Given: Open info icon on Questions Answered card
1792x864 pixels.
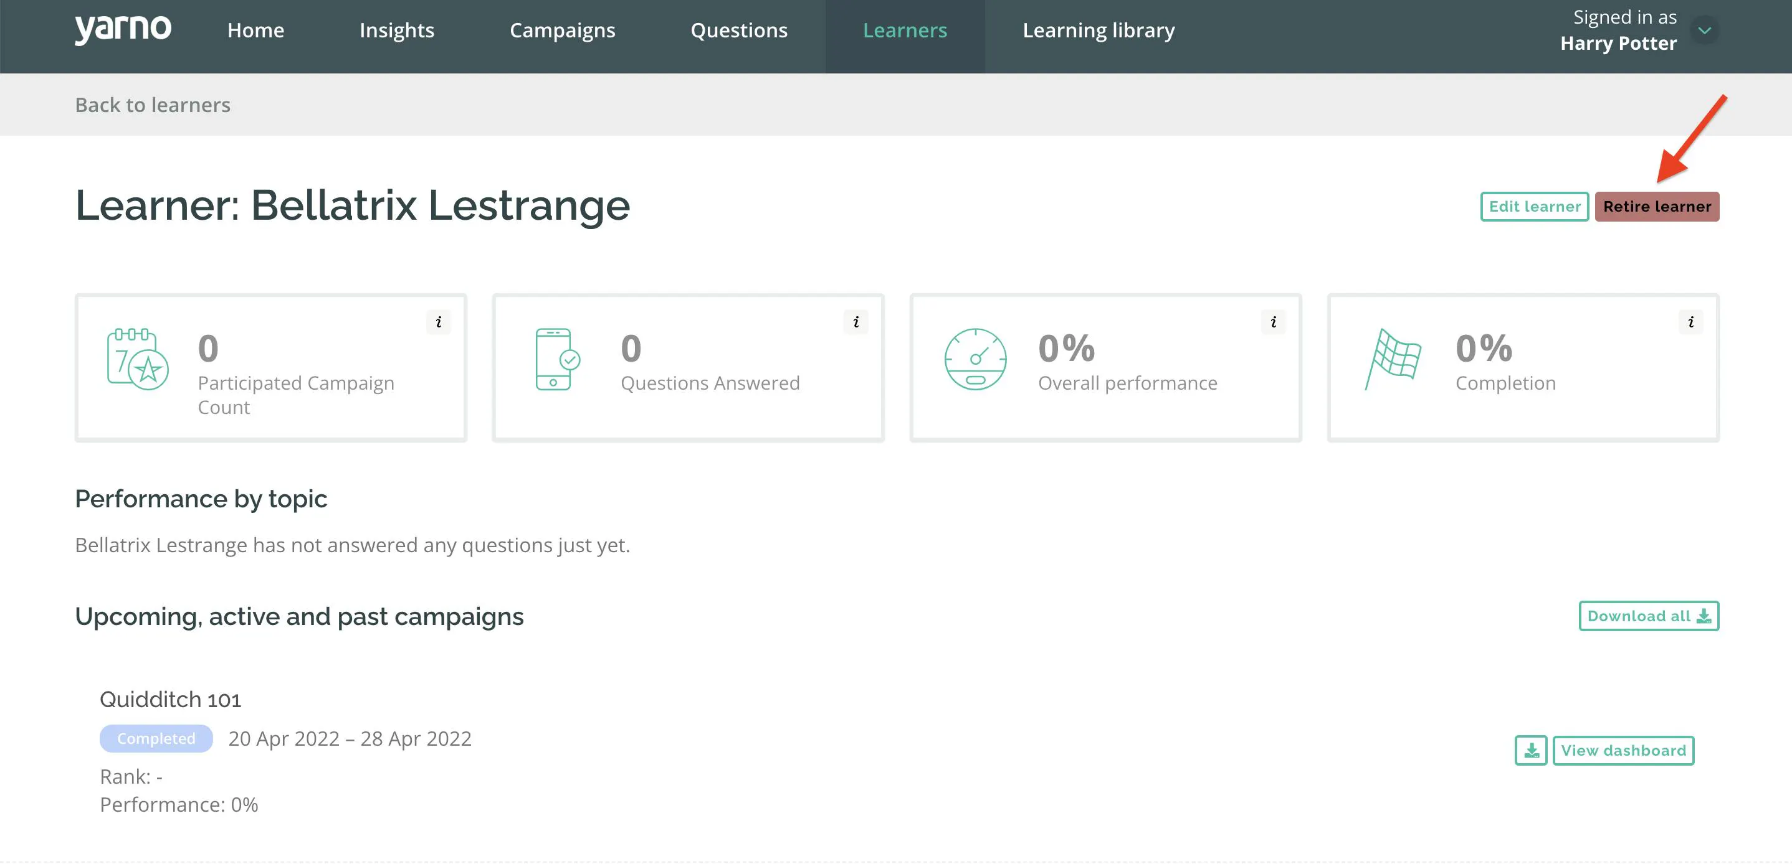Looking at the screenshot, I should (x=855, y=322).
